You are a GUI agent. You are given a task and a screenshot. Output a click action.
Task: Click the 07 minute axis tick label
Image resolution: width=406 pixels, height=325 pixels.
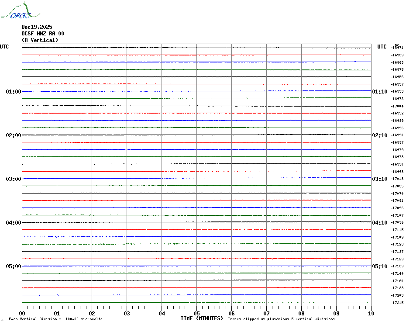click(267, 314)
